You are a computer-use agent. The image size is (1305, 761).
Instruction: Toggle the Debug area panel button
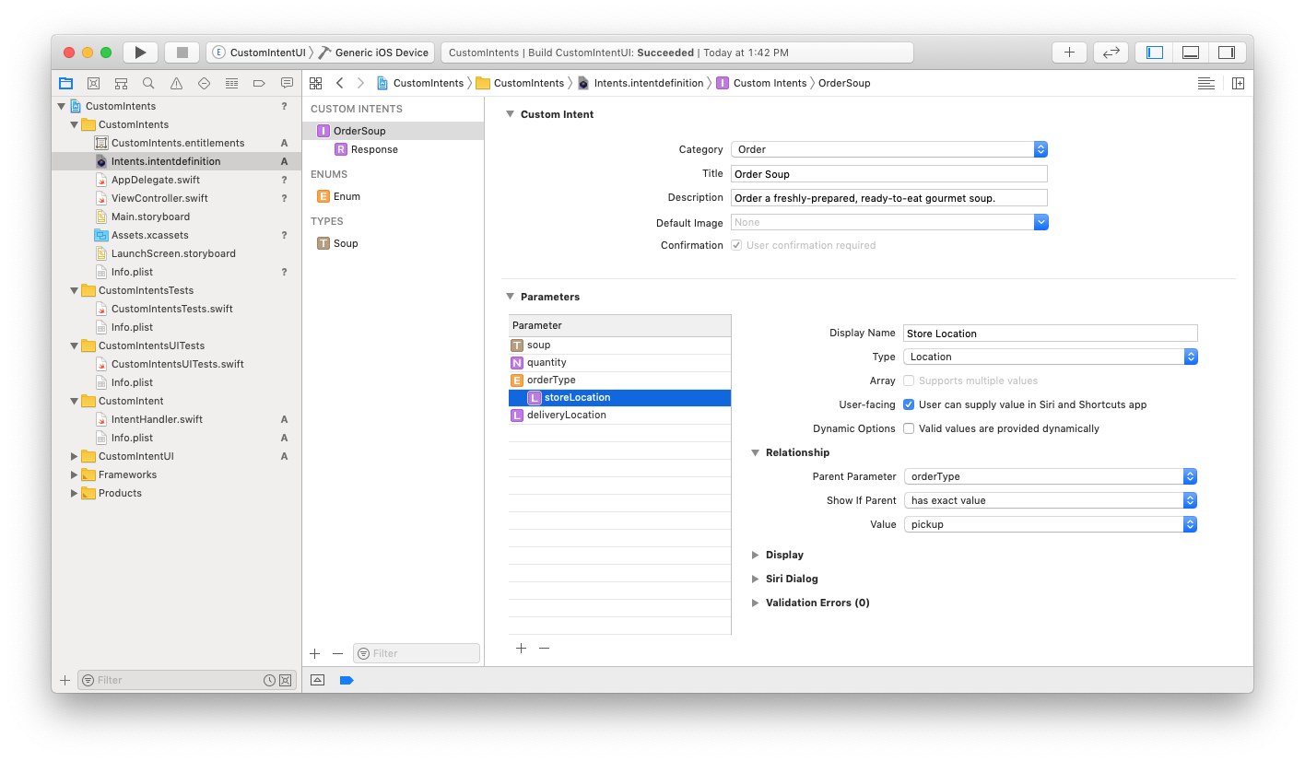[x=1190, y=53]
